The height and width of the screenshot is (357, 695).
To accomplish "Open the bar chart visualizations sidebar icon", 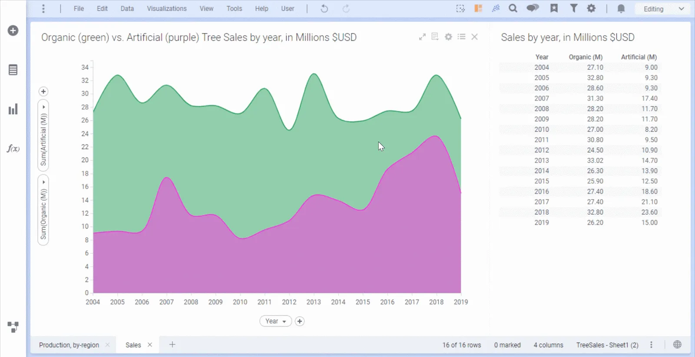I will [13, 109].
